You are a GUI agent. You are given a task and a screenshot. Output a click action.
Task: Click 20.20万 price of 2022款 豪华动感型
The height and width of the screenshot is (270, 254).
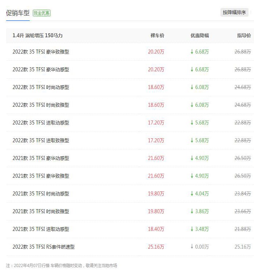[156, 69]
